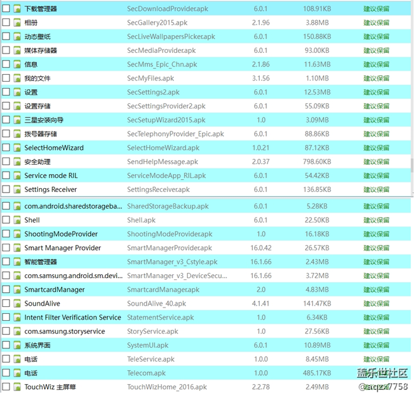Click the app icon next to 相册

[x=18, y=23]
